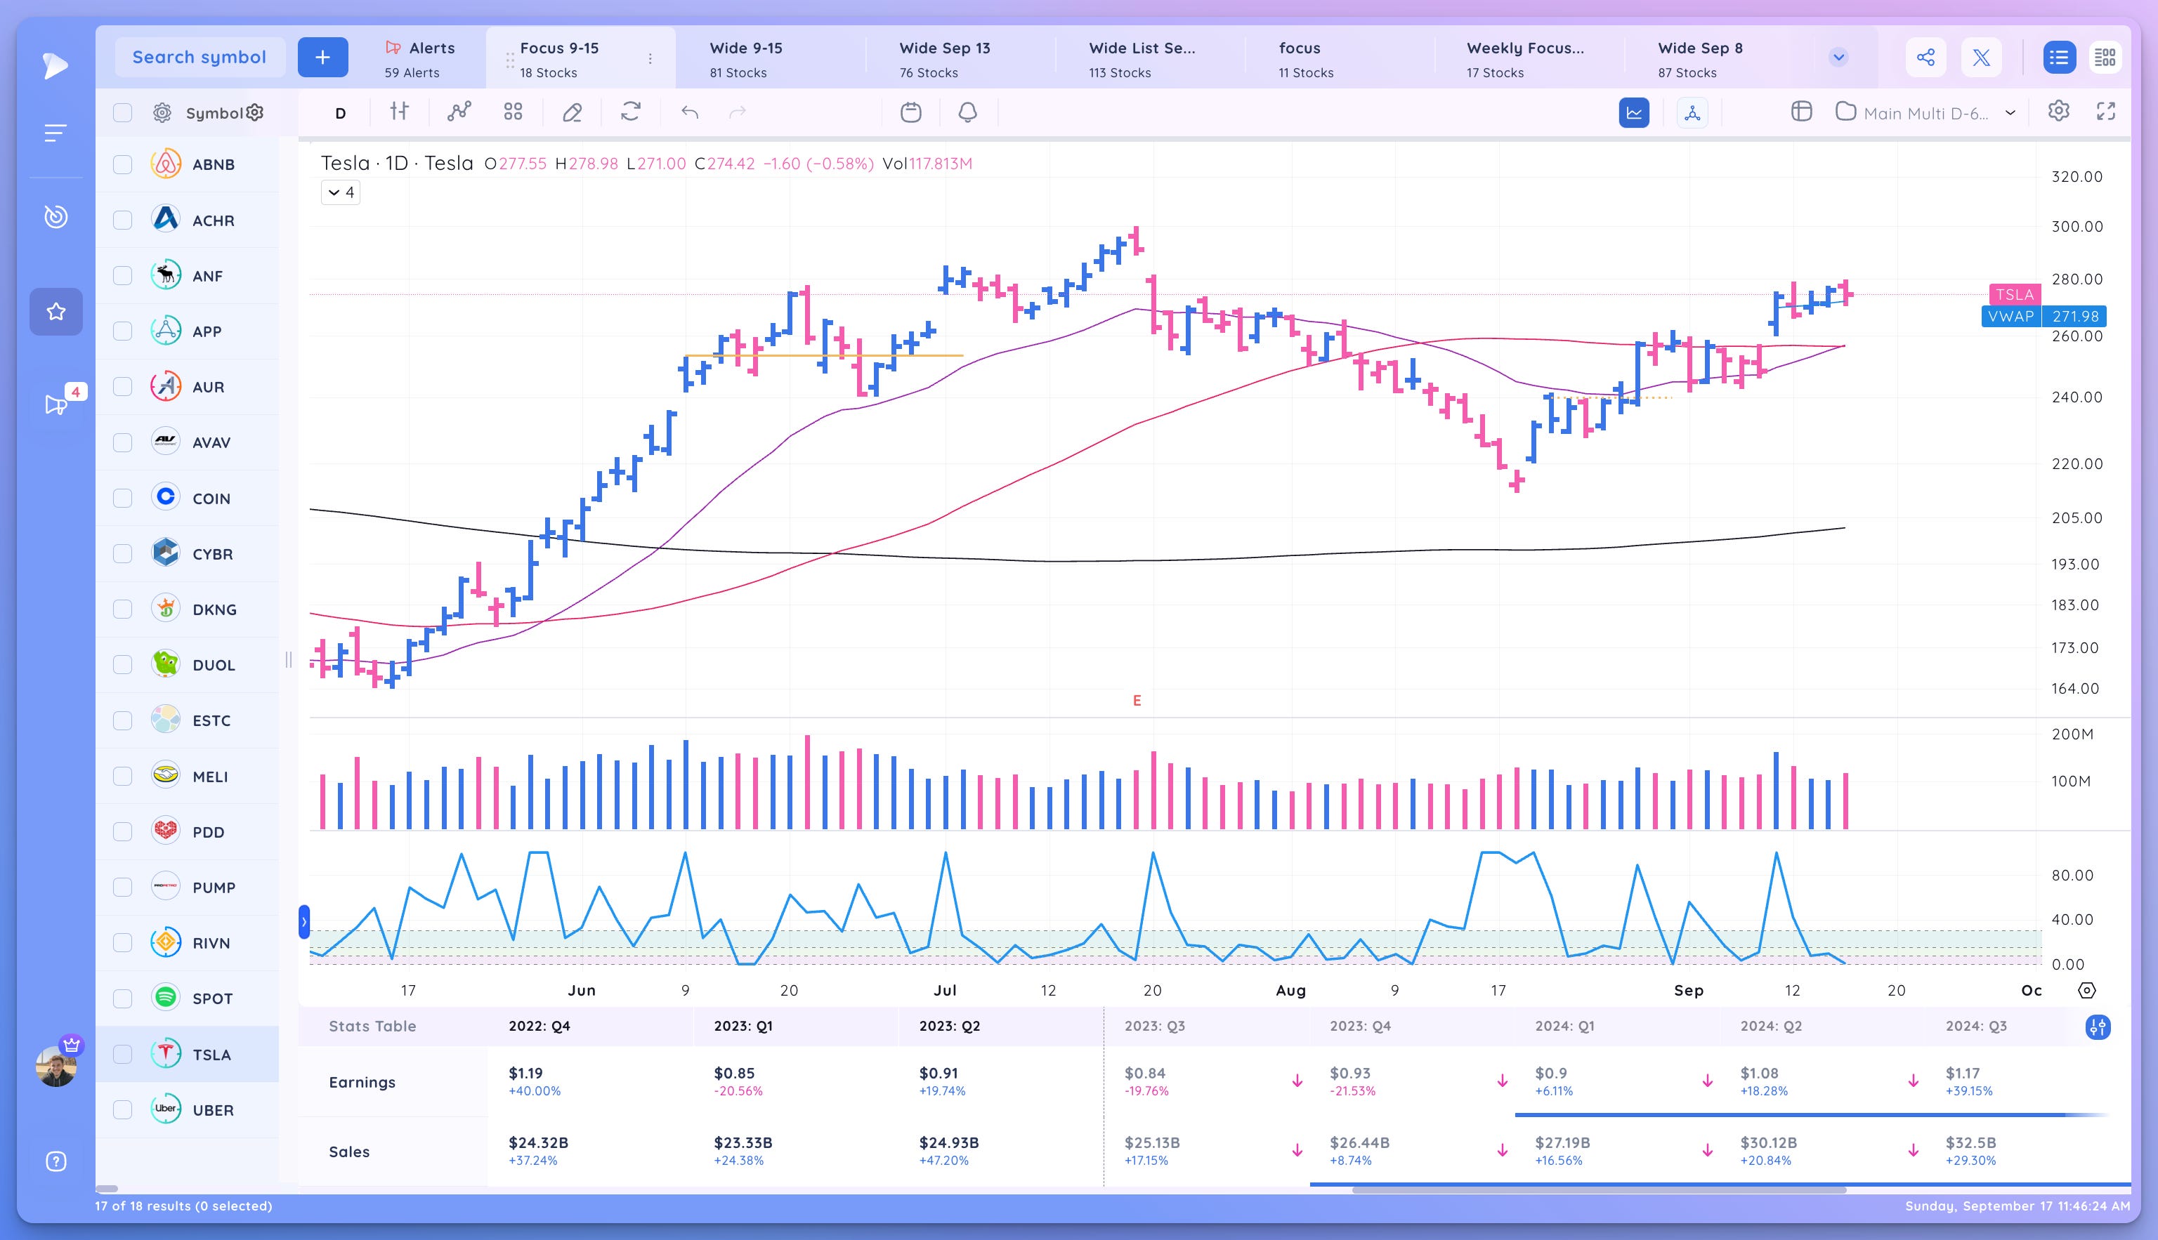The height and width of the screenshot is (1240, 2158).
Task: Open the multi-chart grid layout icon
Action: click(513, 112)
